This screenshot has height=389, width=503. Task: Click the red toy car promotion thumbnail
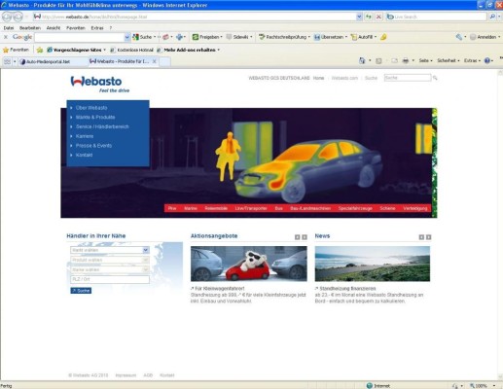point(249,264)
